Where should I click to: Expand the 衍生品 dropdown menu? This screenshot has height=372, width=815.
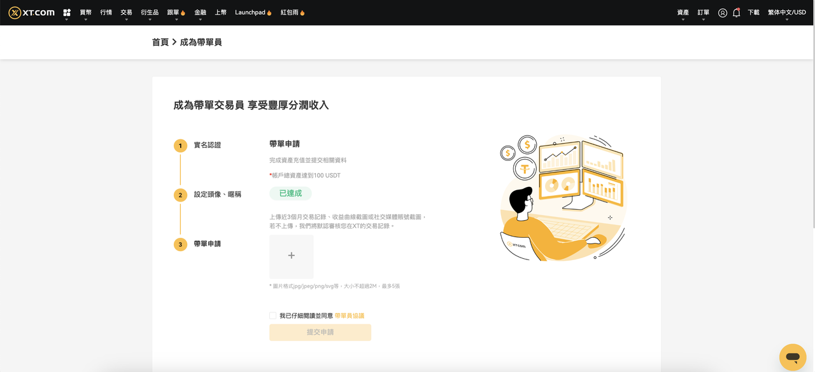click(150, 13)
